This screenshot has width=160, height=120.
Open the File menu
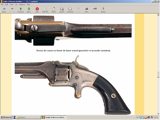tap(2, 4)
